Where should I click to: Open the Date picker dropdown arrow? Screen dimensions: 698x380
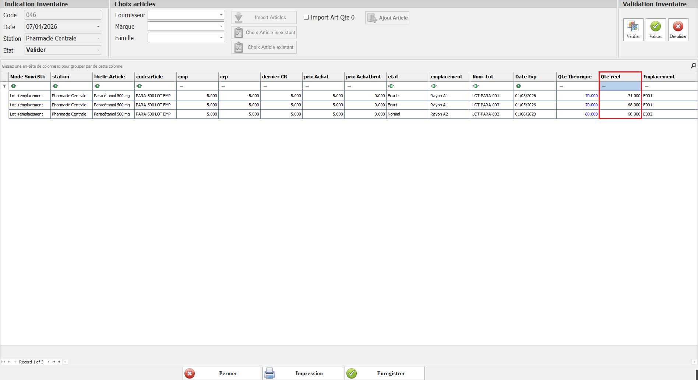point(98,27)
